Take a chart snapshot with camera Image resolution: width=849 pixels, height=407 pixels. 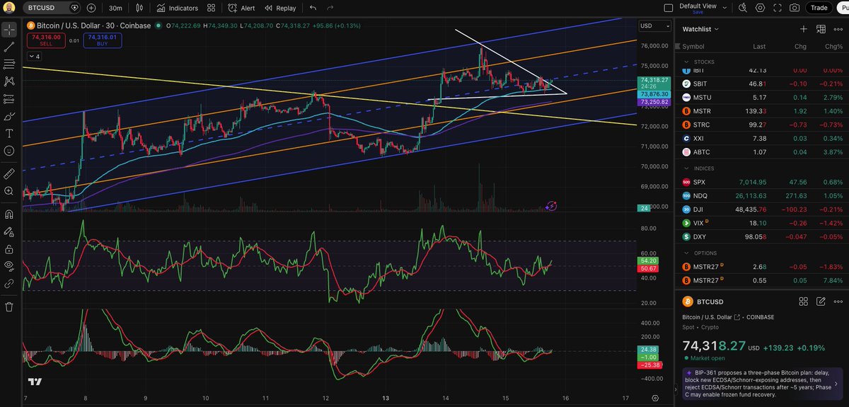(x=795, y=8)
